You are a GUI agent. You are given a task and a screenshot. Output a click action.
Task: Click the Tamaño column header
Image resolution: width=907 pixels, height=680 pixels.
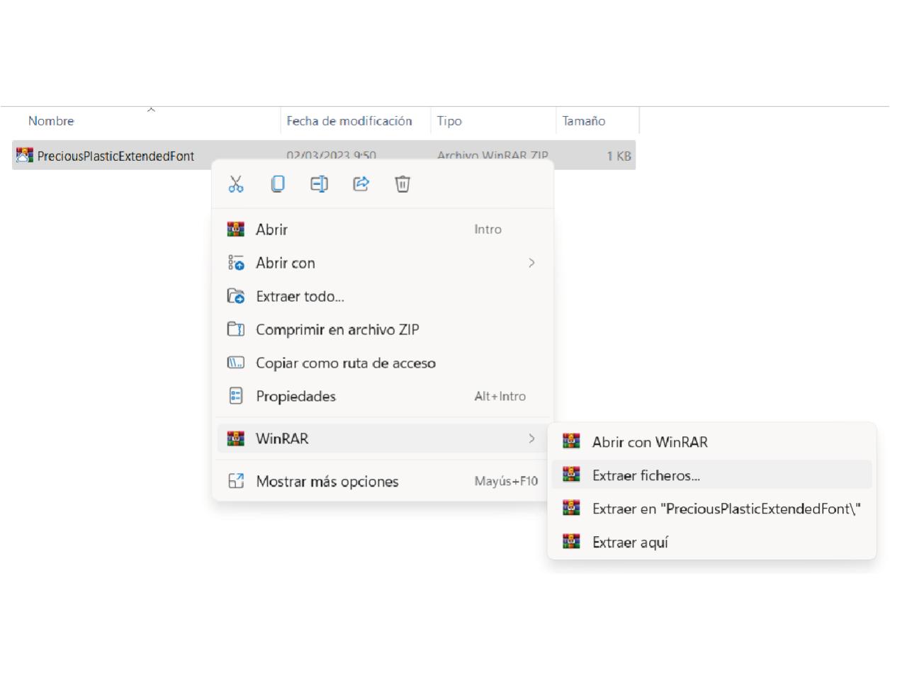point(583,121)
